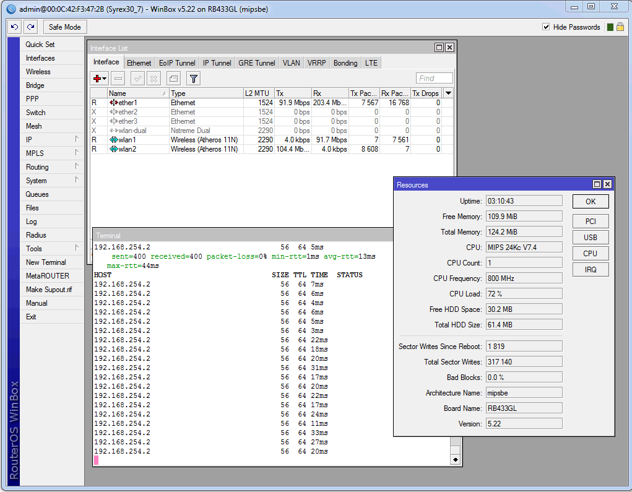Click the Enable checkmark icon
The image size is (632, 492).
(138, 79)
